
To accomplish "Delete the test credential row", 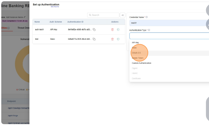I will [x=112, y=39].
